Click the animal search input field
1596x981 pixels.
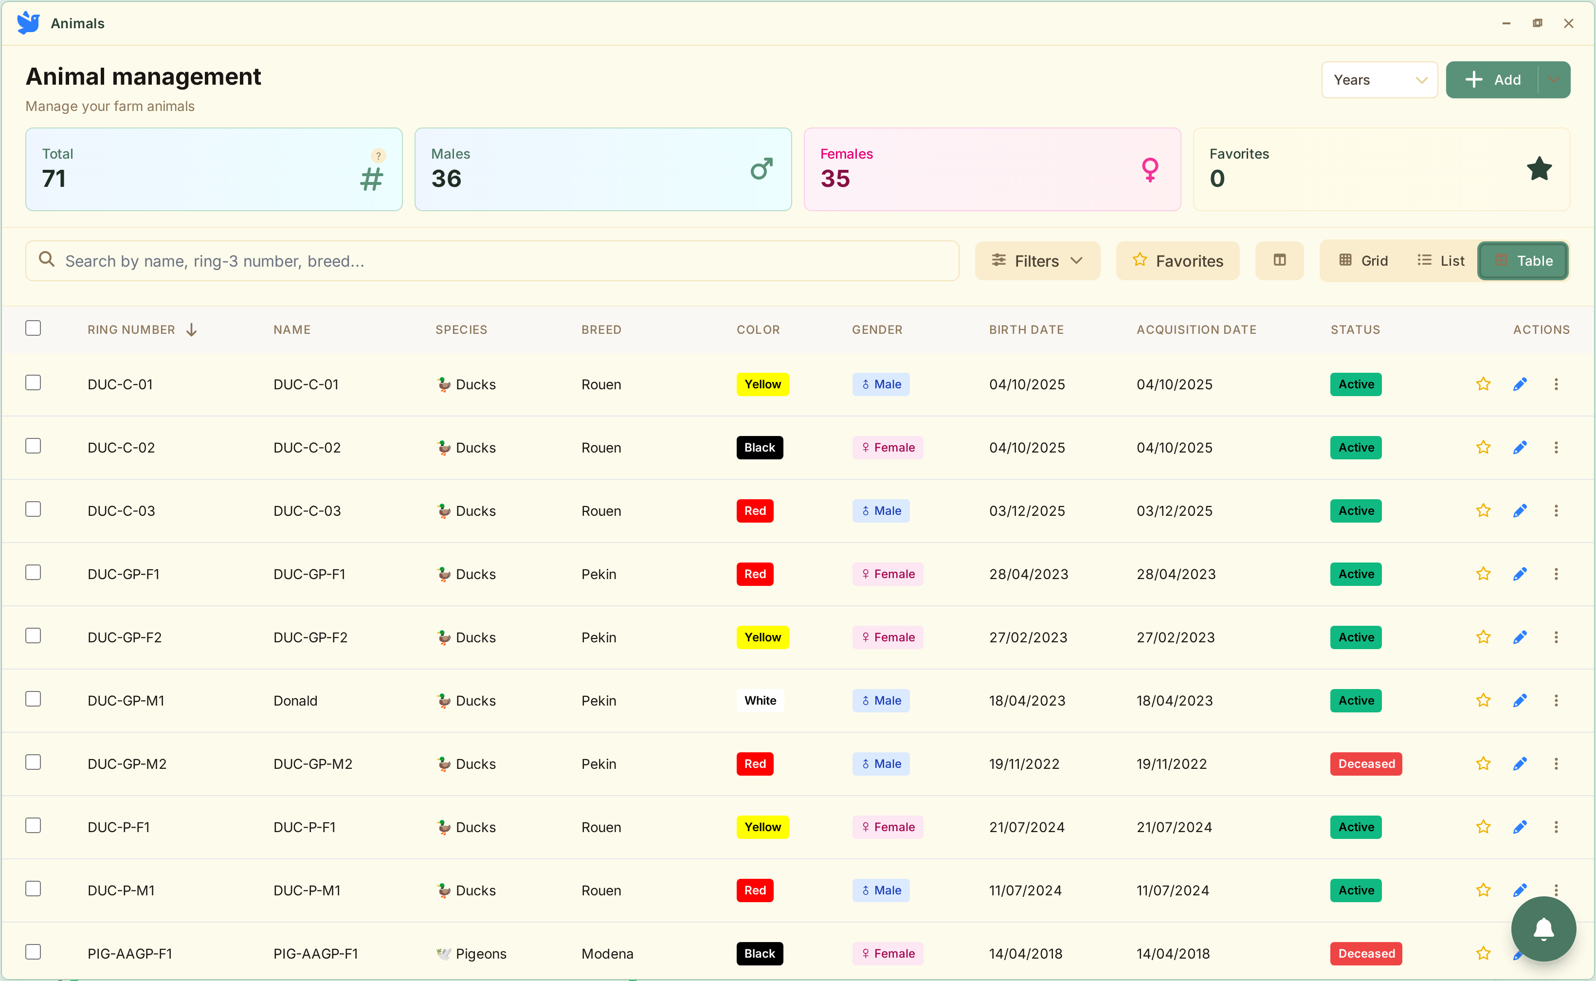click(x=493, y=261)
